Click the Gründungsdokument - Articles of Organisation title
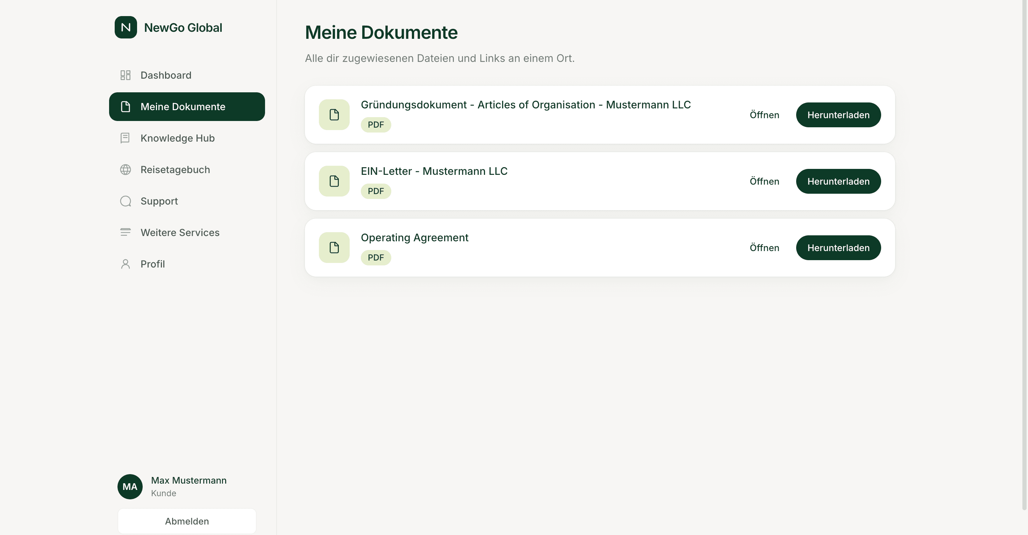 pos(526,105)
